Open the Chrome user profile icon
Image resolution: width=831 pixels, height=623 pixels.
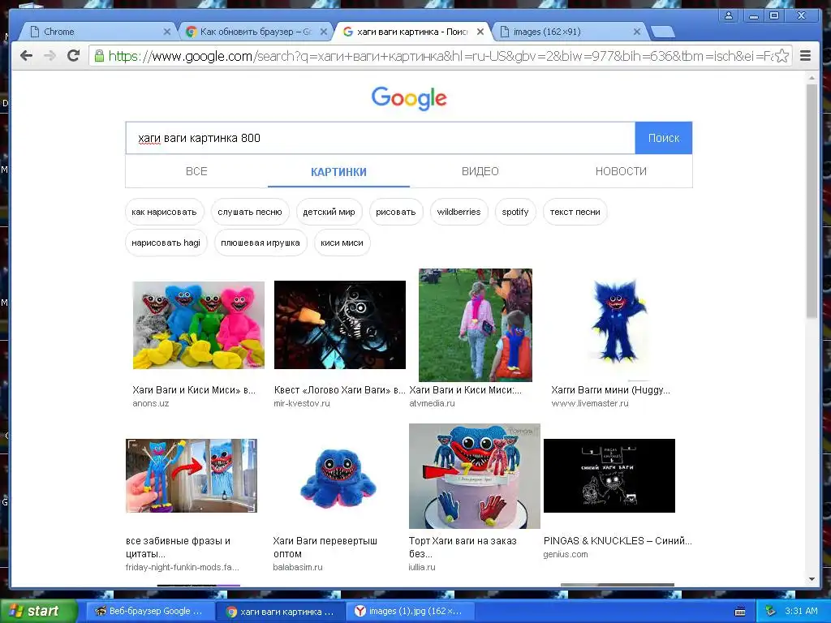tap(729, 16)
